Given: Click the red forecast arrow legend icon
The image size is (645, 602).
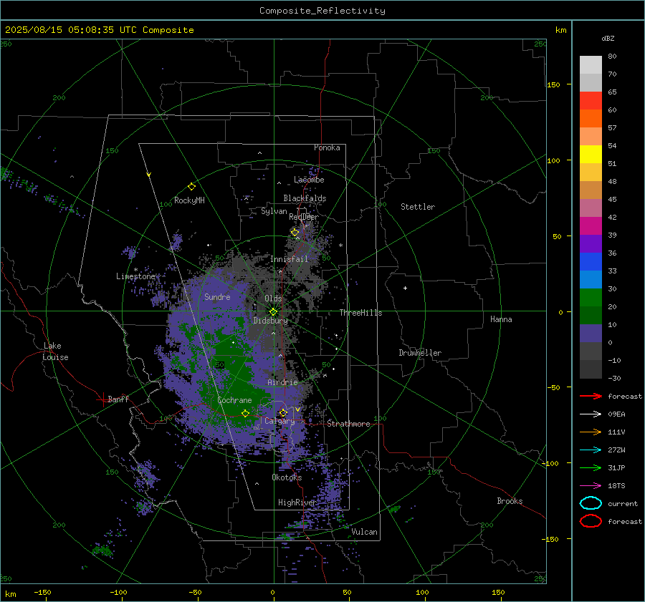Looking at the screenshot, I should point(591,396).
